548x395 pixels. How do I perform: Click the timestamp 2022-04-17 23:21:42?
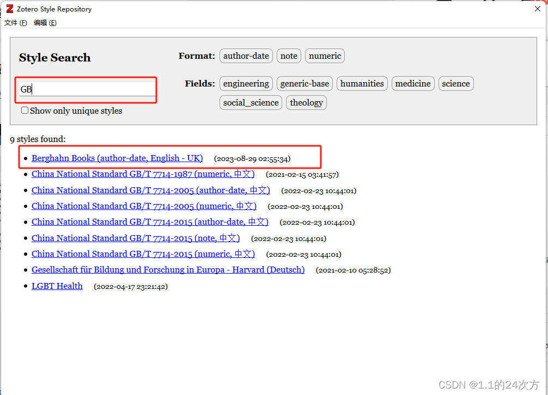(131, 287)
